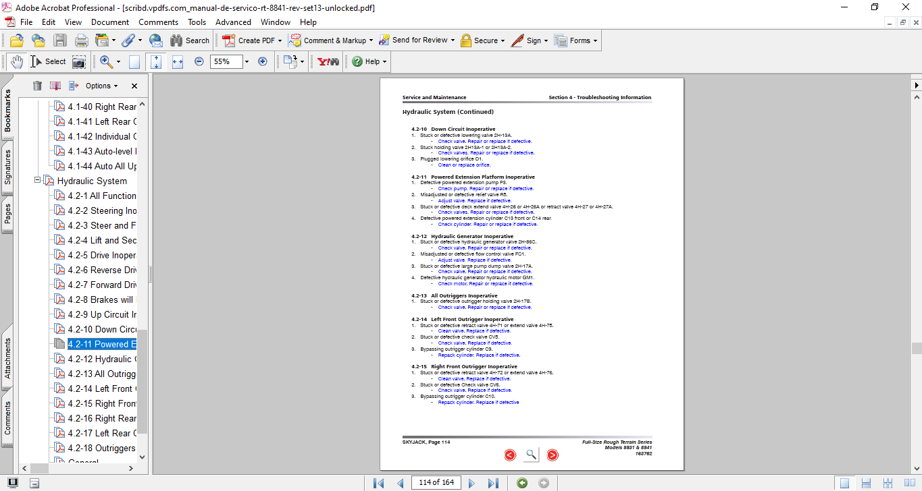This screenshot has height=491, width=922.
Task: Switch to single page layout view
Action: [844, 483]
